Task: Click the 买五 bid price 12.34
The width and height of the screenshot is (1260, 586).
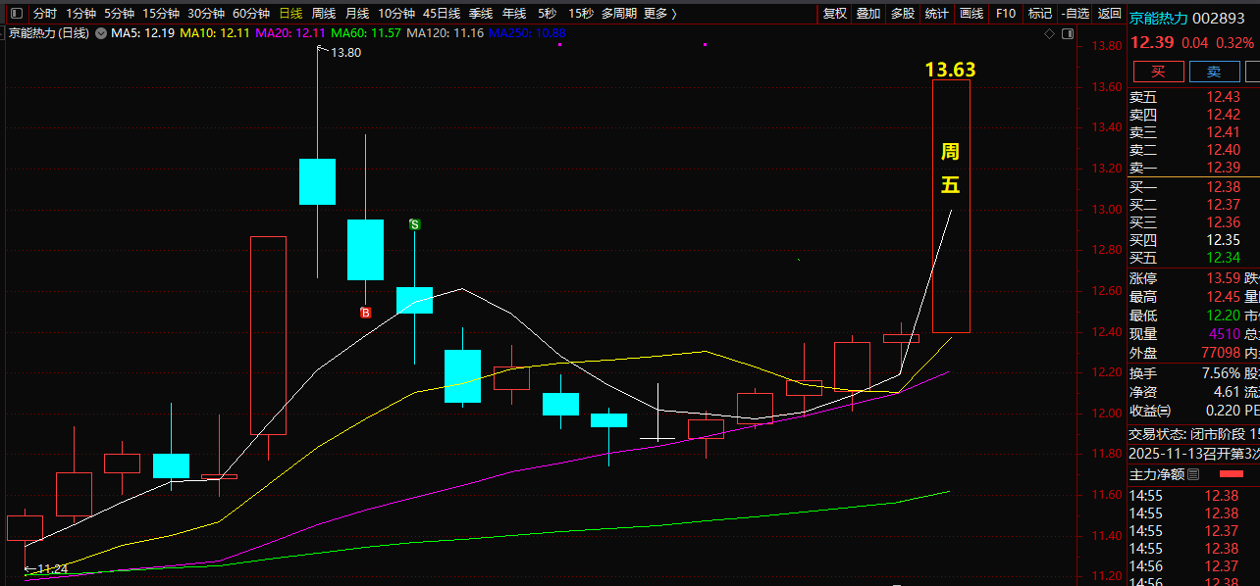Action: point(1224,258)
